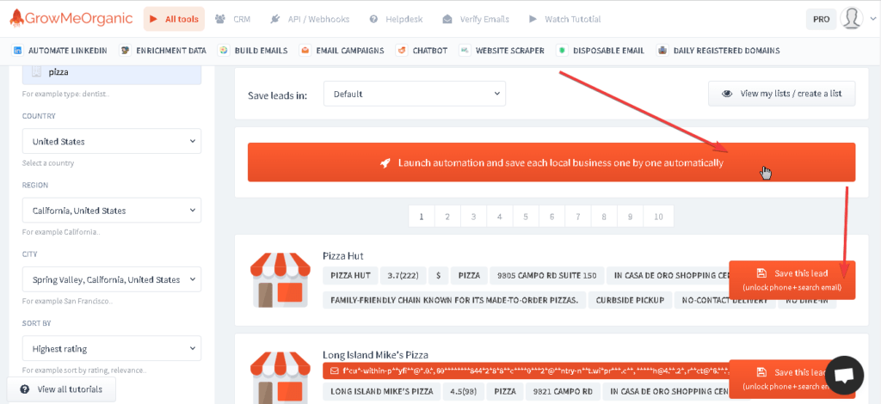Go to results page 9

pyautogui.click(x=631, y=216)
